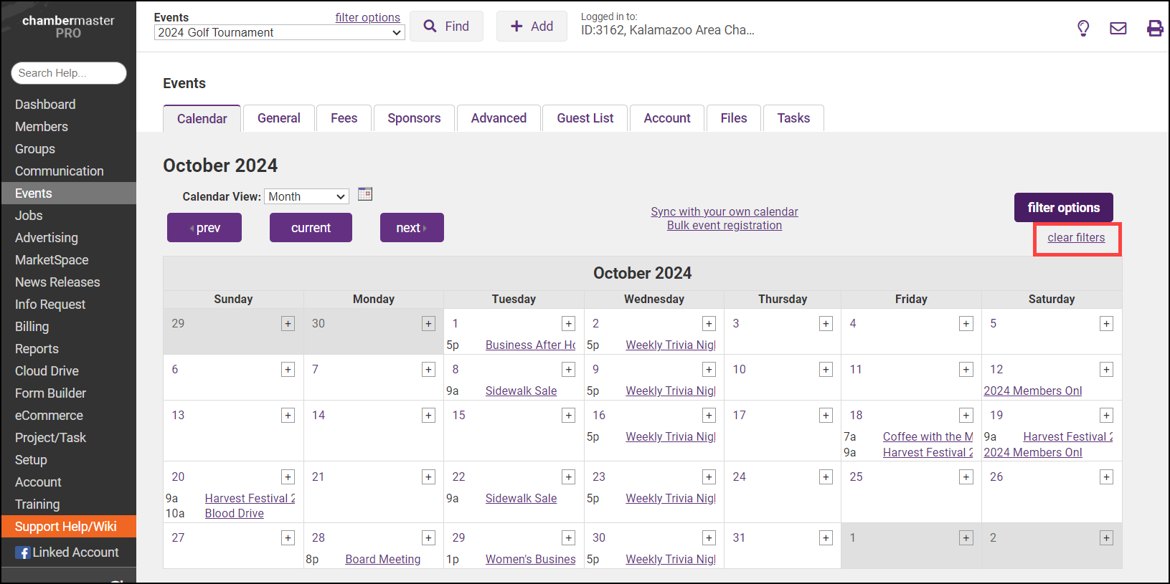Switch to the Sponsors tab
Screen dimensions: 1170x584
414,118
